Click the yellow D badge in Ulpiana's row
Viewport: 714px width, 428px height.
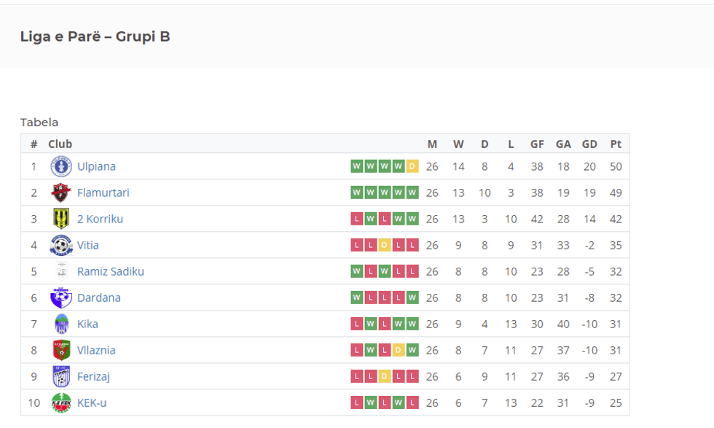(x=412, y=166)
